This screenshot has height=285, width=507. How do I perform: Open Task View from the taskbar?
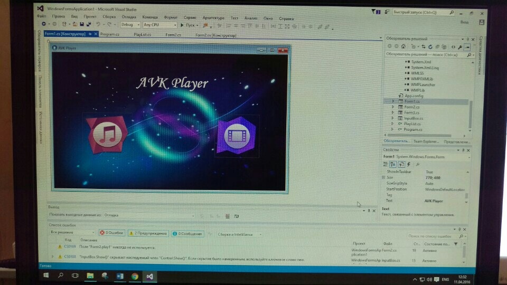[75, 275]
